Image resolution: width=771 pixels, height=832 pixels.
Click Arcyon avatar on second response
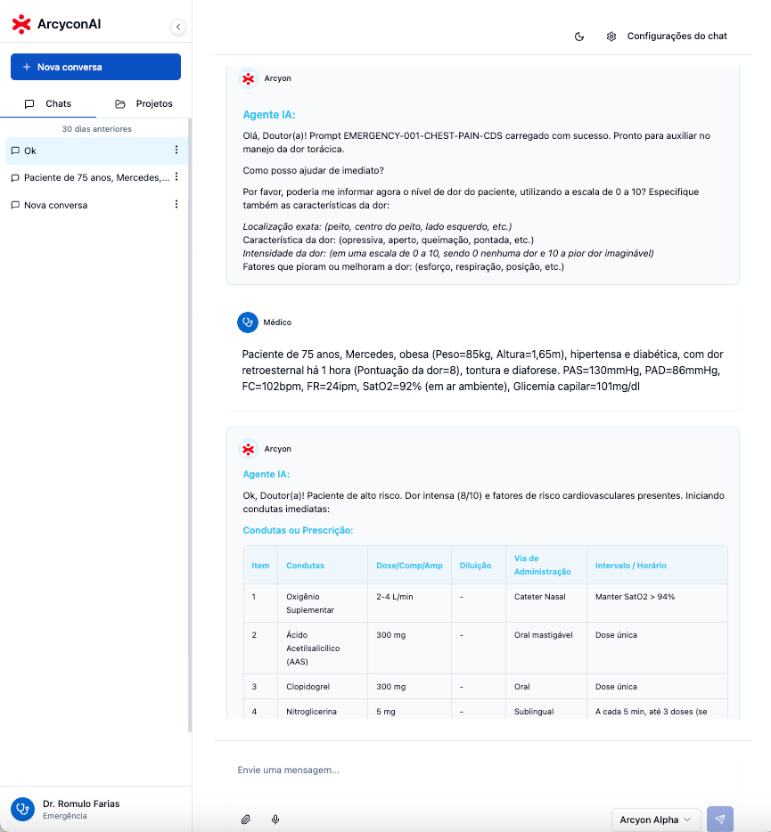tap(248, 449)
